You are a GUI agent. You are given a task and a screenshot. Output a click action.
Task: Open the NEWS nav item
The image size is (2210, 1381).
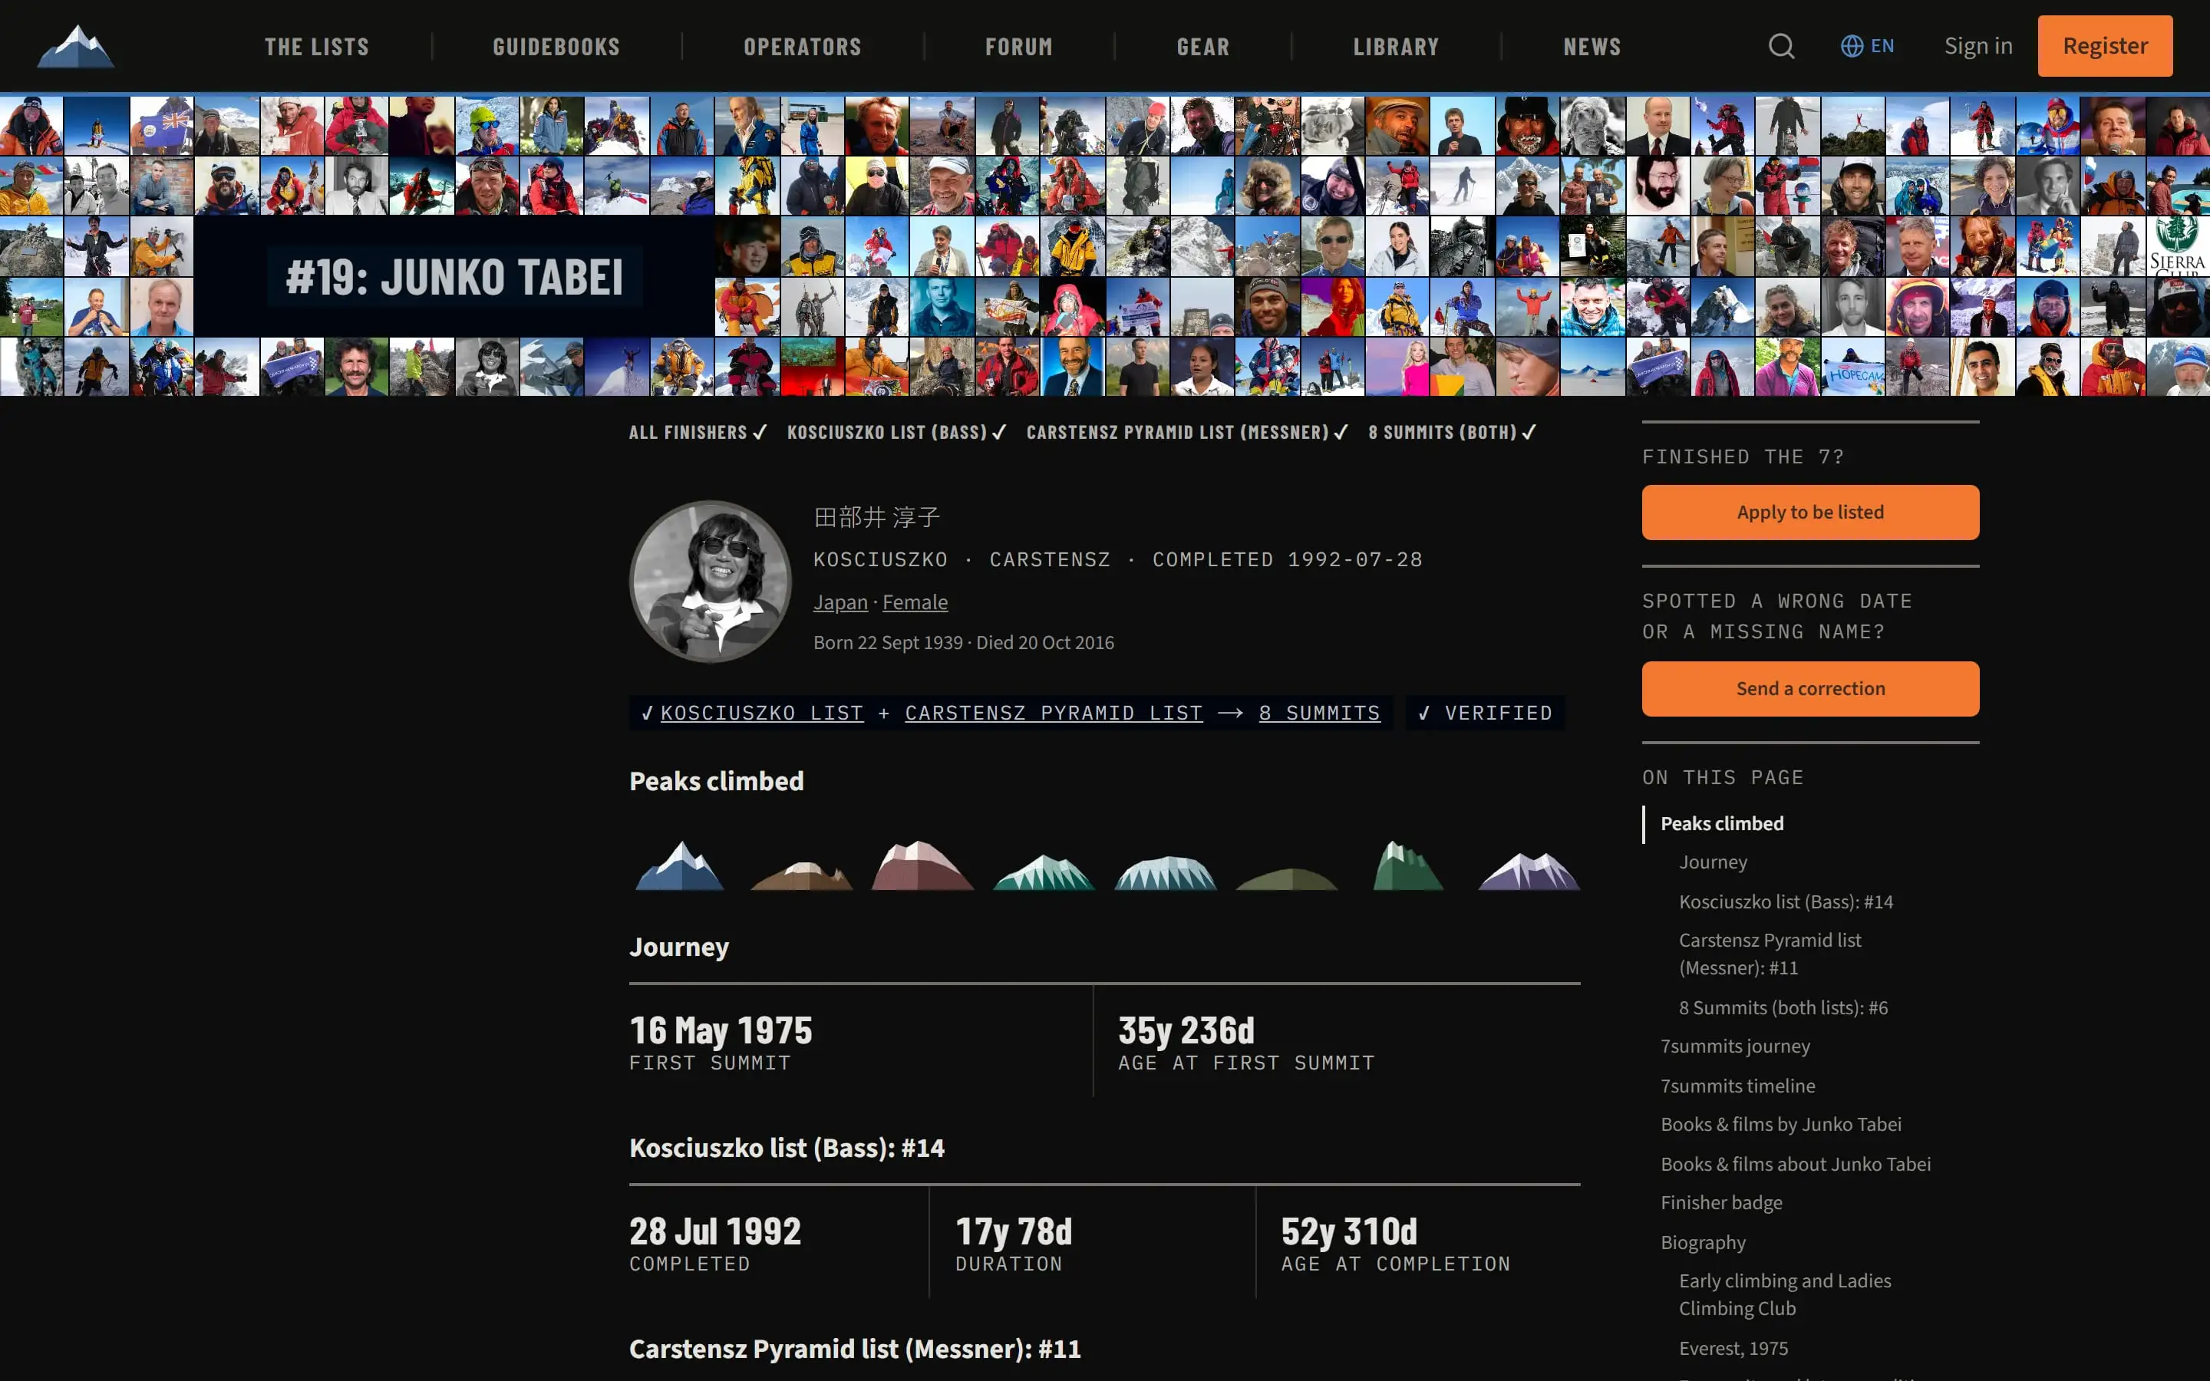(x=1592, y=47)
